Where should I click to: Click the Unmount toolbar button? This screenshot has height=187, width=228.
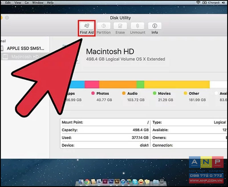coord(138,28)
